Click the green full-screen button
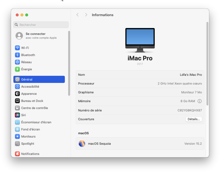The image size is (224, 174). point(27,15)
